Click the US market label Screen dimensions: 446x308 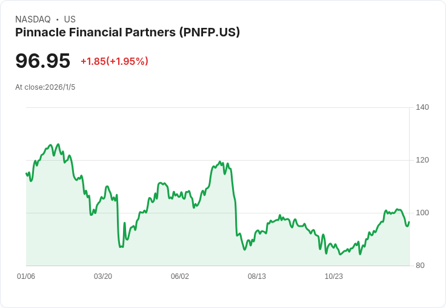70,19
